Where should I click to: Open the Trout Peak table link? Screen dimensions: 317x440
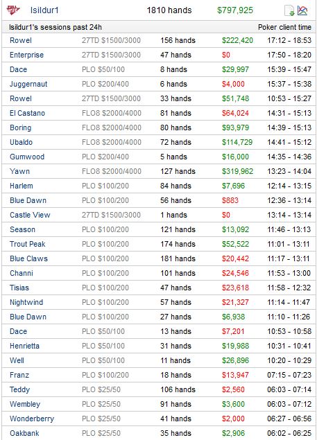pos(28,244)
